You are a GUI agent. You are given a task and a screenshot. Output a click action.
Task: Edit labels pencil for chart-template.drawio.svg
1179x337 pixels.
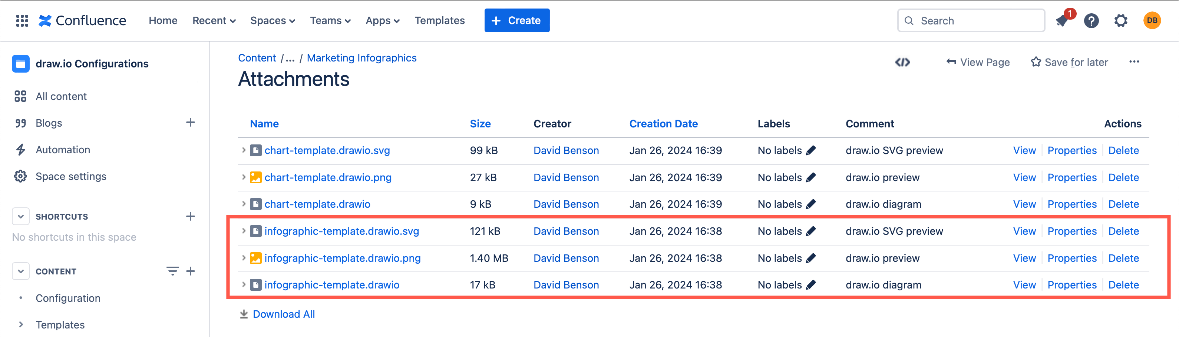click(811, 150)
